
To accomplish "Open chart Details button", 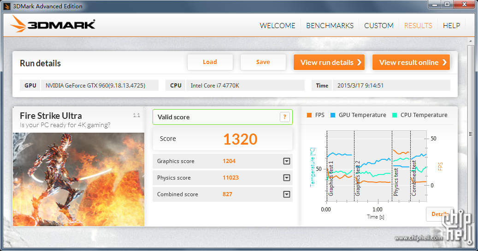I will (440, 214).
